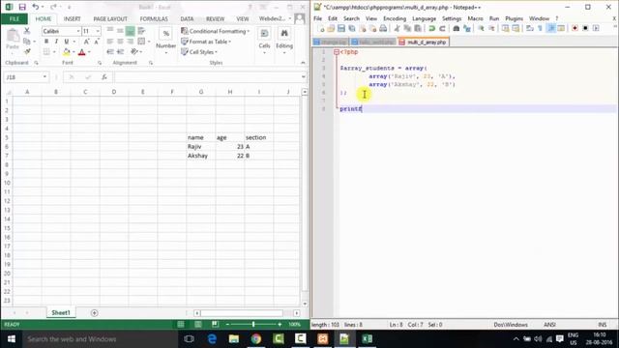Click the Decrease Indent icon
Image resolution: width=619 pixels, height=348 pixels.
click(x=110, y=51)
